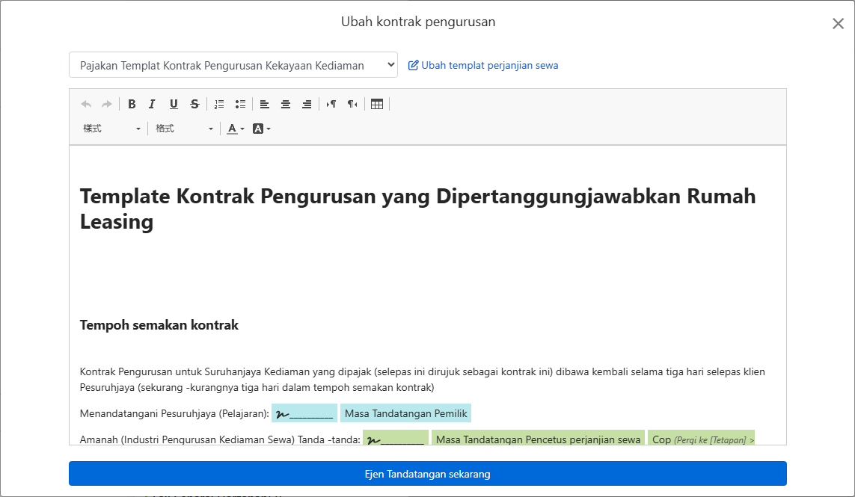The height and width of the screenshot is (497, 855).
Task: Click the green agent signature placeholder
Action: point(396,439)
